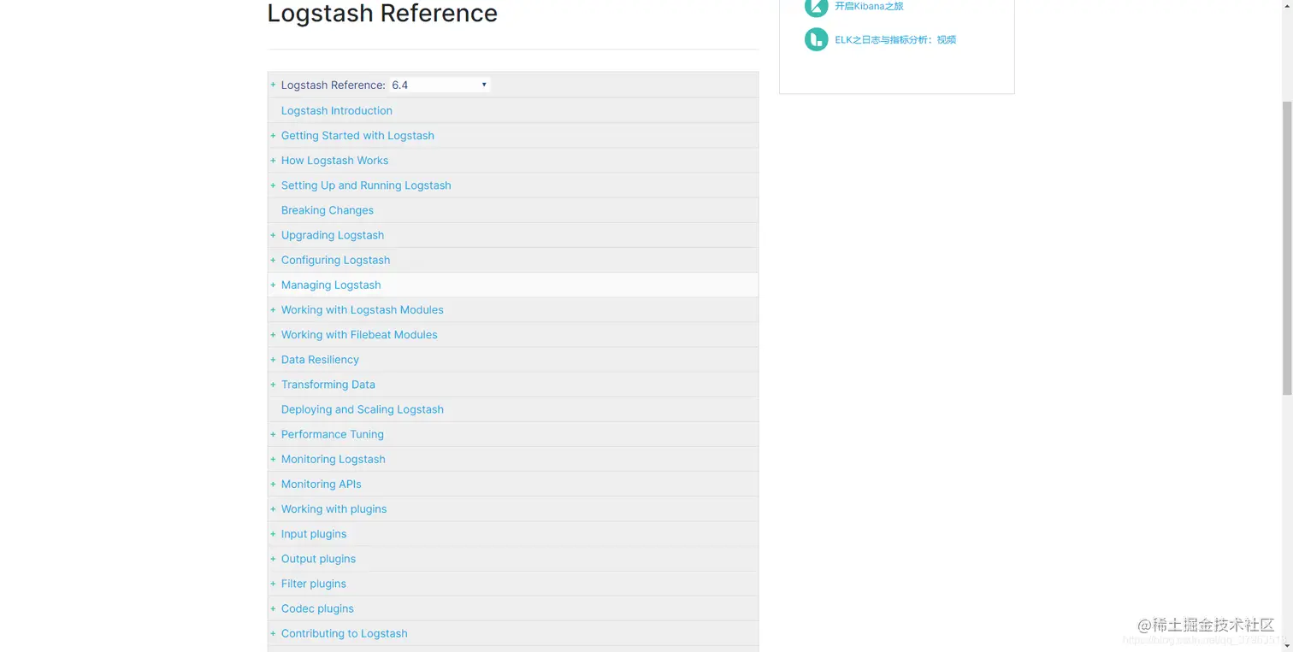1293x652 pixels.
Task: Open the Output plugins link
Action: 318,558
